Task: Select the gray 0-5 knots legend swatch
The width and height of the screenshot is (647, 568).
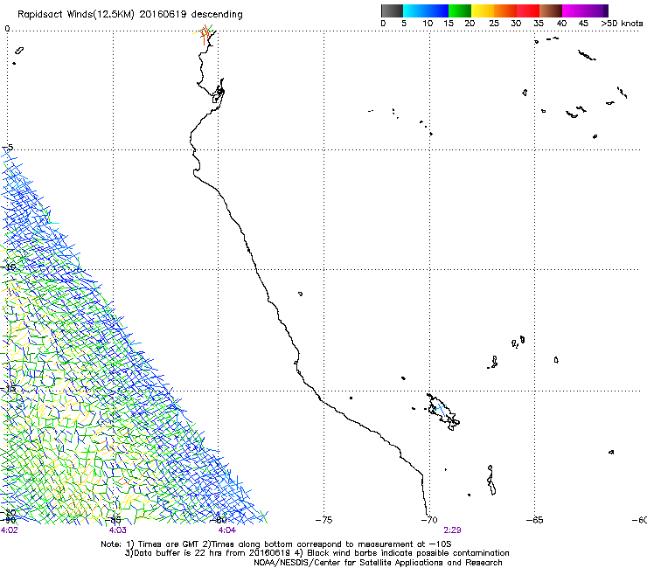Action: click(x=392, y=10)
